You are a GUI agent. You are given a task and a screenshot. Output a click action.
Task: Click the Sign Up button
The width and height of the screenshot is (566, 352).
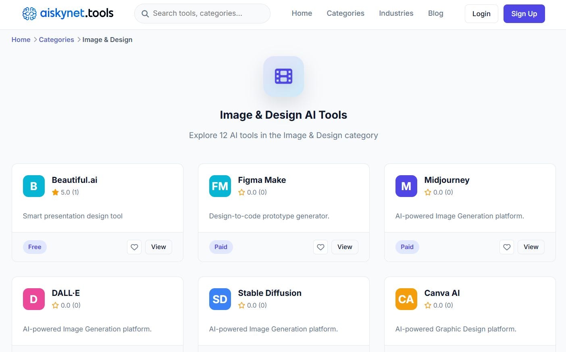[x=524, y=13]
